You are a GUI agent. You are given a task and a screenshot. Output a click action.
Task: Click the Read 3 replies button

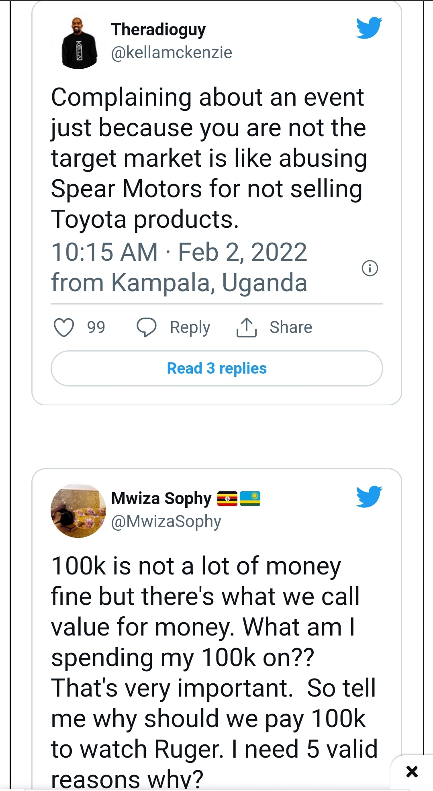tap(217, 368)
